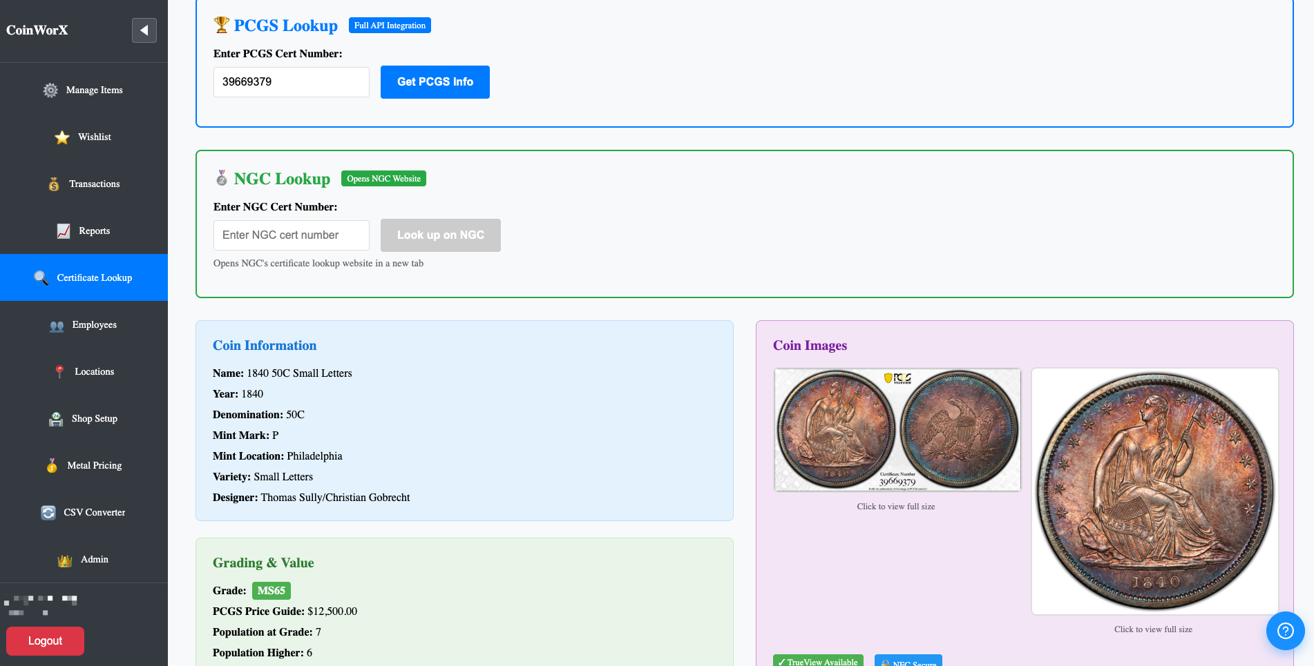Screen dimensions: 1314x666
Task: Open CSV Converter tool
Action: (84, 513)
